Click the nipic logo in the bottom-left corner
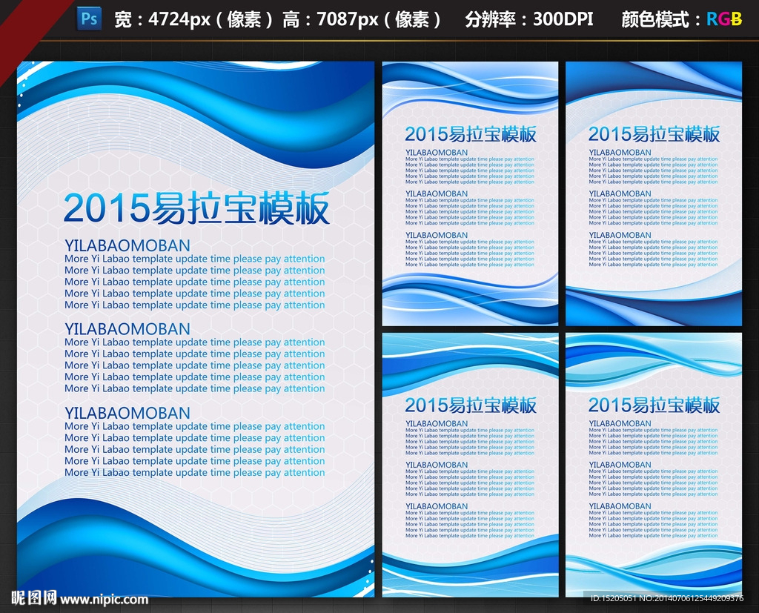The height and width of the screenshot is (613, 759). [33, 598]
